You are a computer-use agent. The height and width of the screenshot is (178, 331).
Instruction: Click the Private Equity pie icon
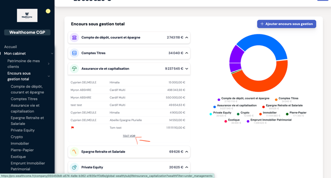pos(74,167)
